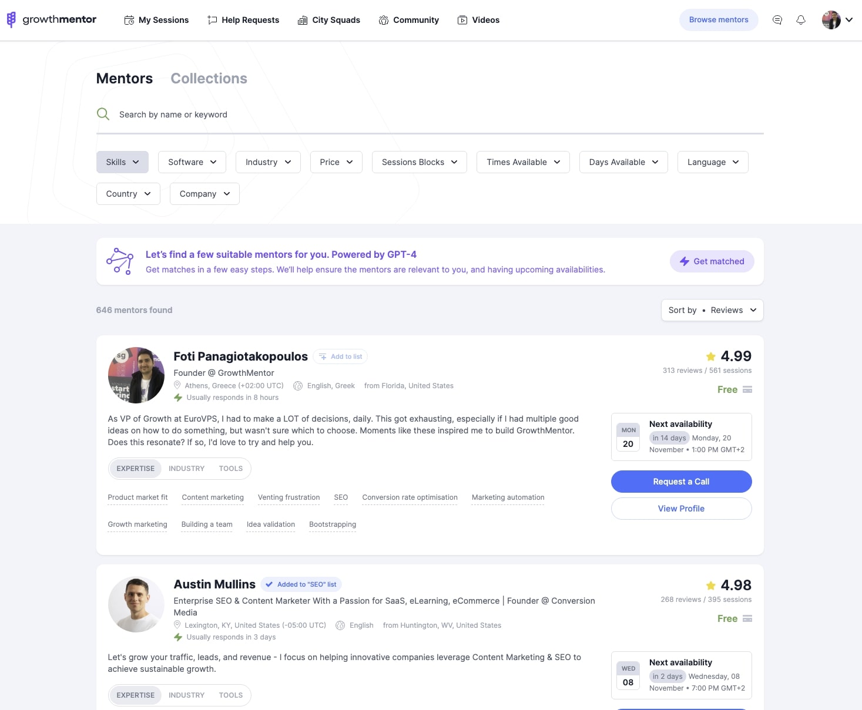Image resolution: width=862 pixels, height=710 pixels.
Task: Expand the Times Available filter
Action: coord(523,162)
